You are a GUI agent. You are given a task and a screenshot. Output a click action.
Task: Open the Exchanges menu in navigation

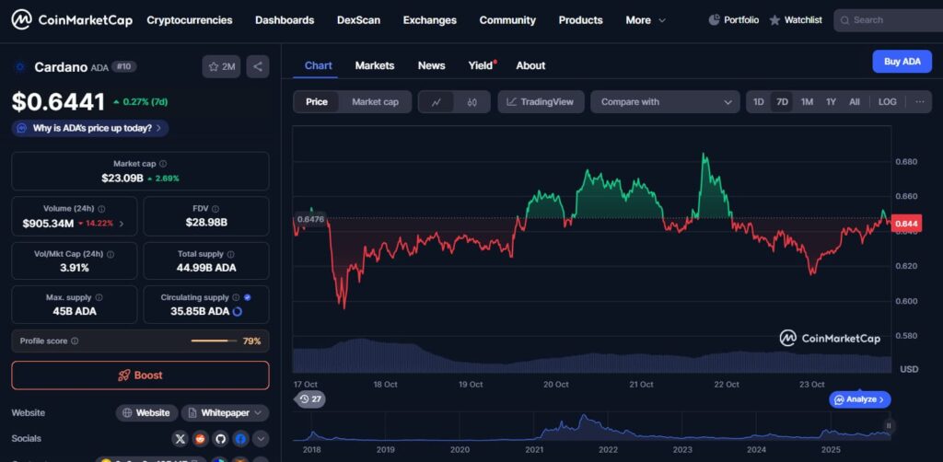429,20
